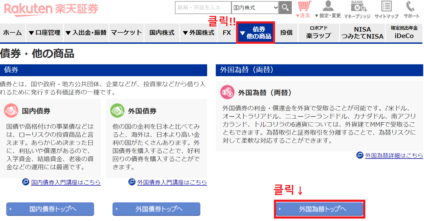Click the Rakuten 楽天証券 logo
This screenshot has height=221, width=424.
[51, 9]
